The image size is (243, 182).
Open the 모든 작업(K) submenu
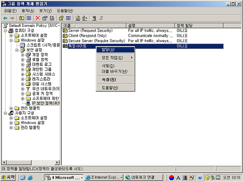115,58
